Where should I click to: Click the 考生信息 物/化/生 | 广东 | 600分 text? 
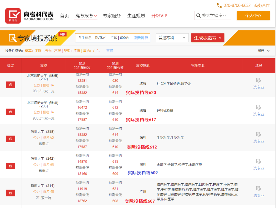[x=104, y=38]
